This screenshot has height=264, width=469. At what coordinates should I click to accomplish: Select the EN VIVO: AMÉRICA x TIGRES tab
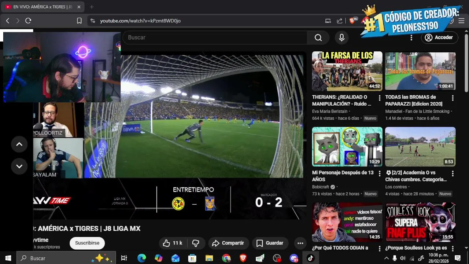pos(43,7)
